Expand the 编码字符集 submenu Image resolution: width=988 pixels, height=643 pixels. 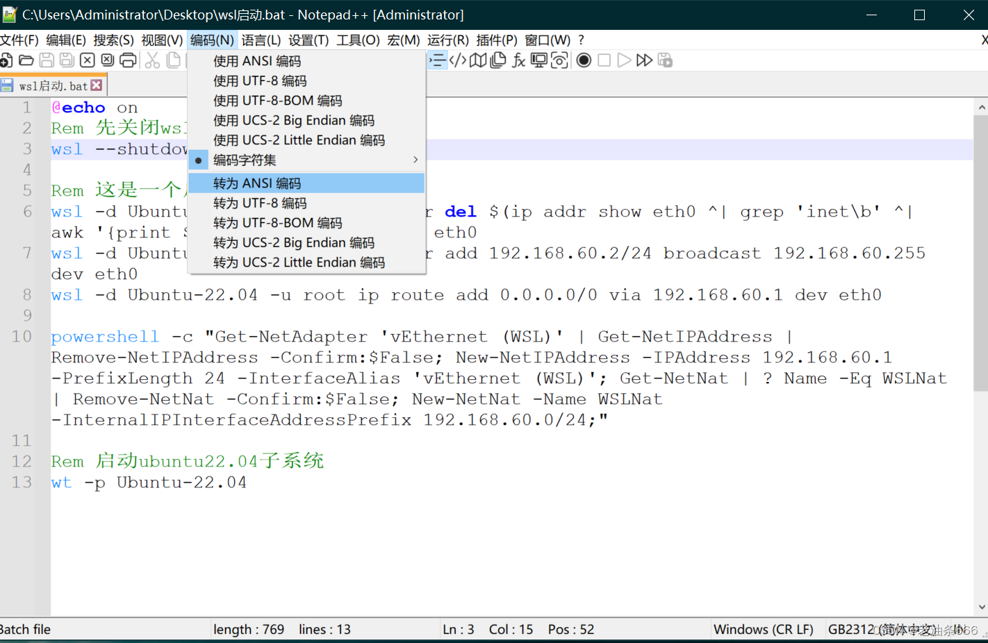[415, 160]
